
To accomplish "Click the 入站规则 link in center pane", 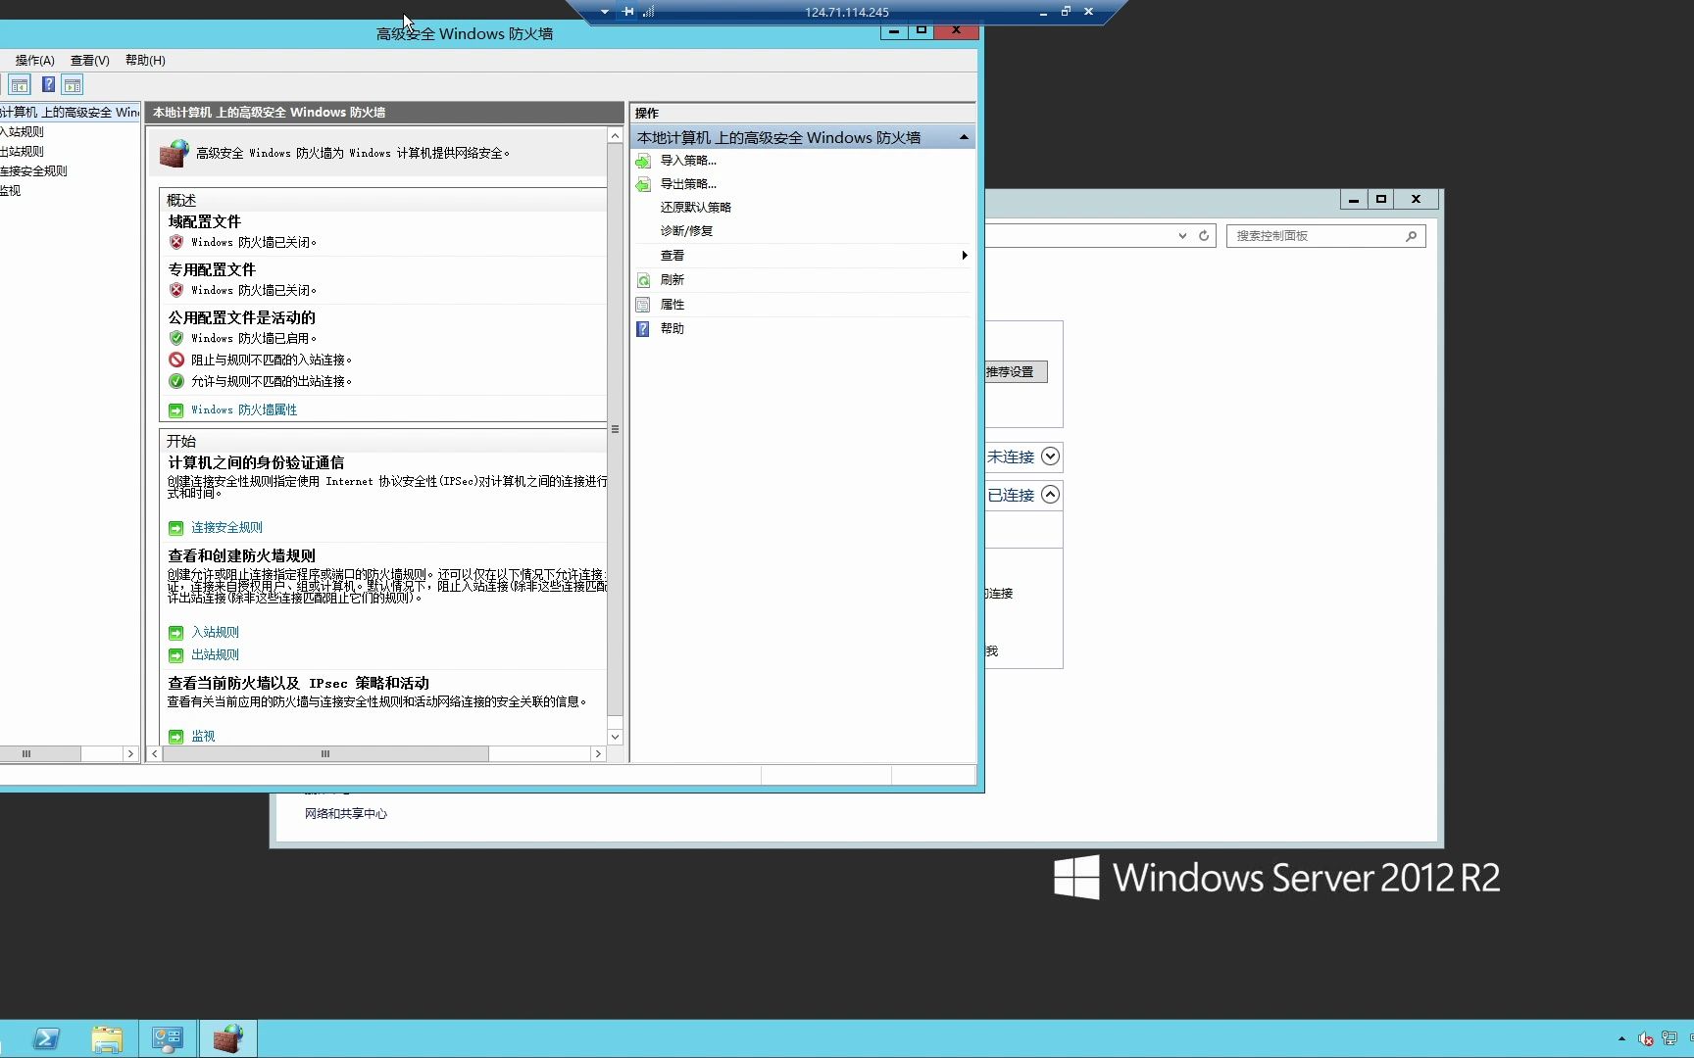I will 215,633.
